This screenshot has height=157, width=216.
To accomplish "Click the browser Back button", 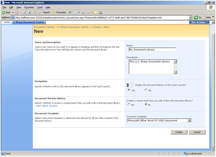I will [x=7, y=12].
